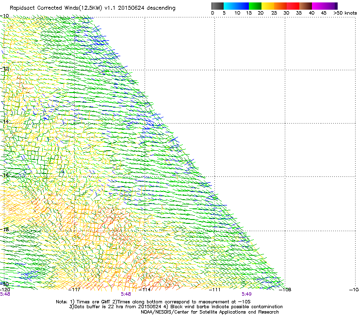Pick the blue 10-15 knots legend swatch
This screenshot has height=315, width=359.
tap(243, 6)
